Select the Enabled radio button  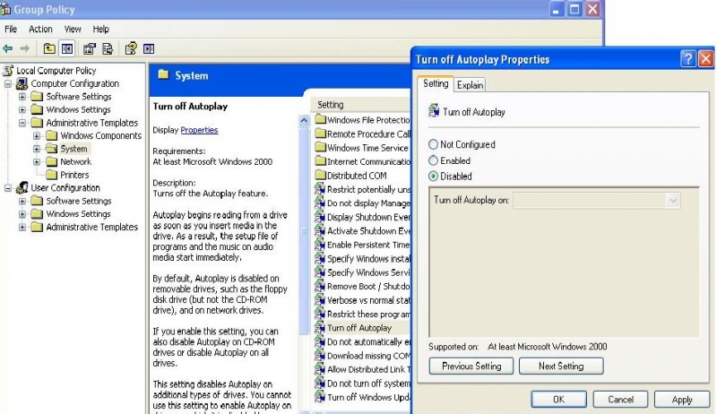point(435,160)
